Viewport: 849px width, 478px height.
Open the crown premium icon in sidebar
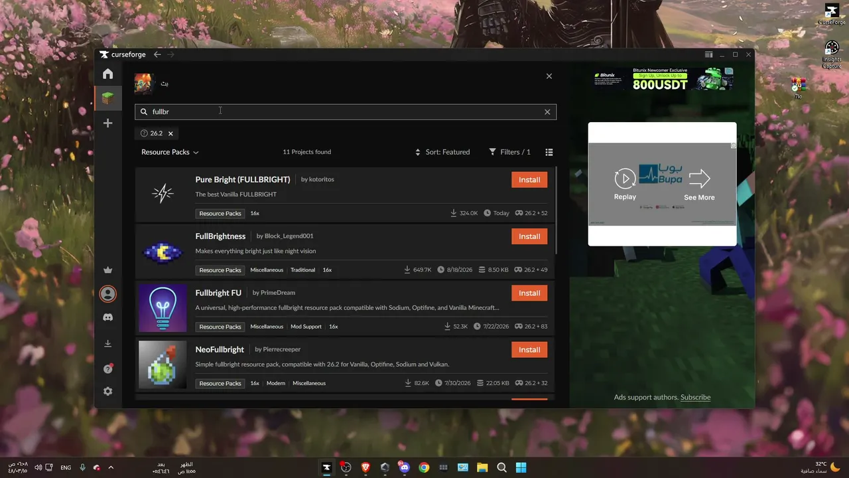pyautogui.click(x=107, y=270)
